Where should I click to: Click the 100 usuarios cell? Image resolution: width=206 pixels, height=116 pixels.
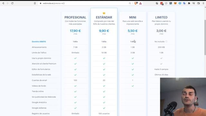tap(104, 113)
